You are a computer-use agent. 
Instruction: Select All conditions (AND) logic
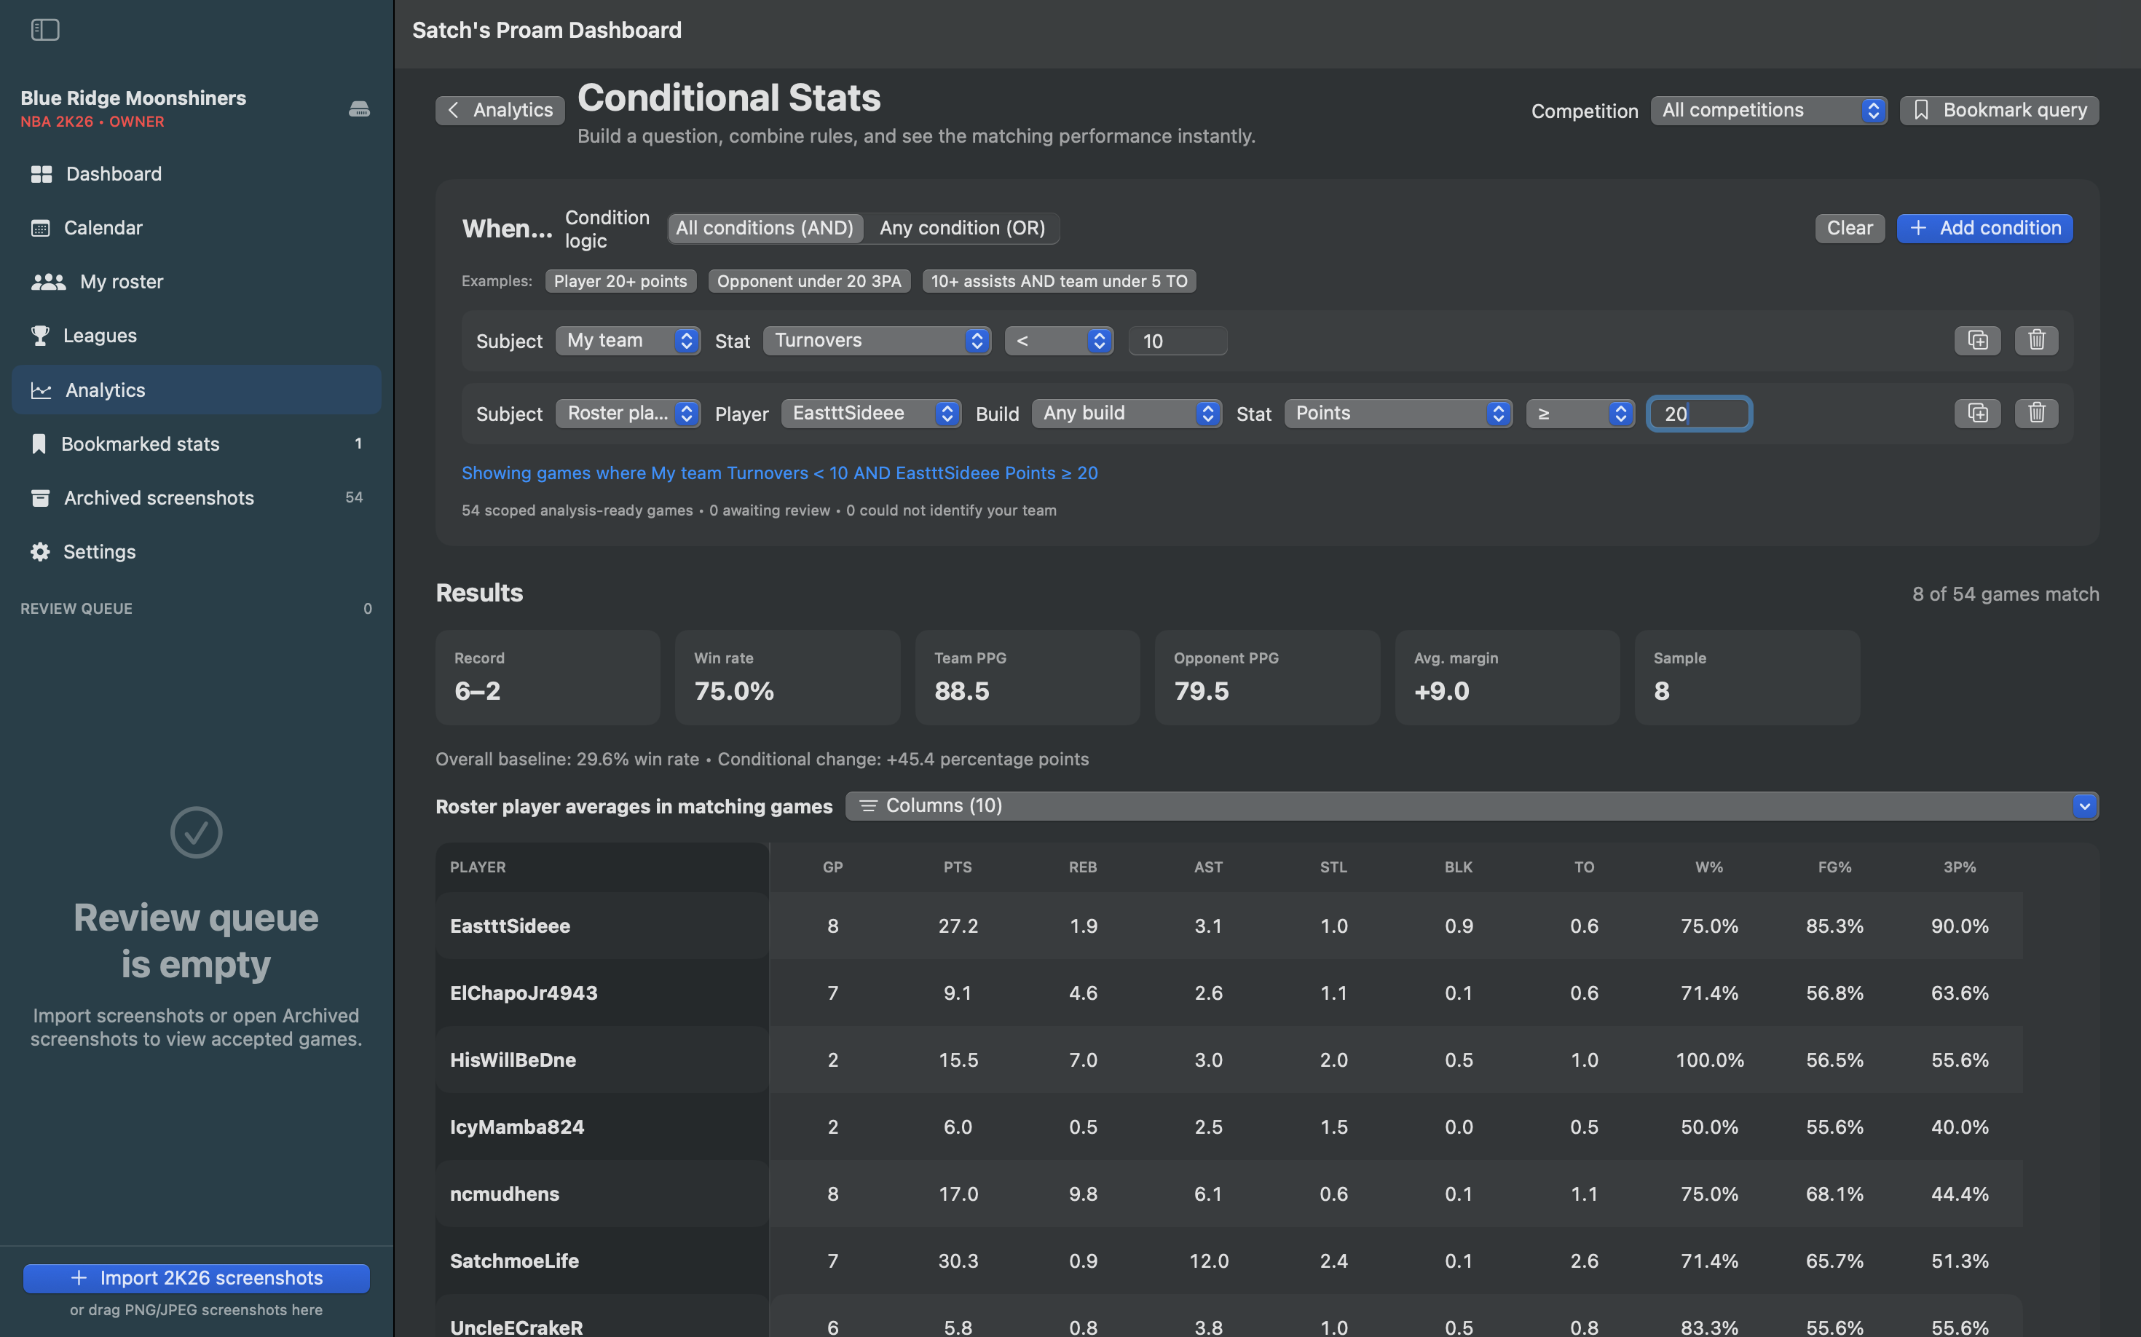[765, 228]
